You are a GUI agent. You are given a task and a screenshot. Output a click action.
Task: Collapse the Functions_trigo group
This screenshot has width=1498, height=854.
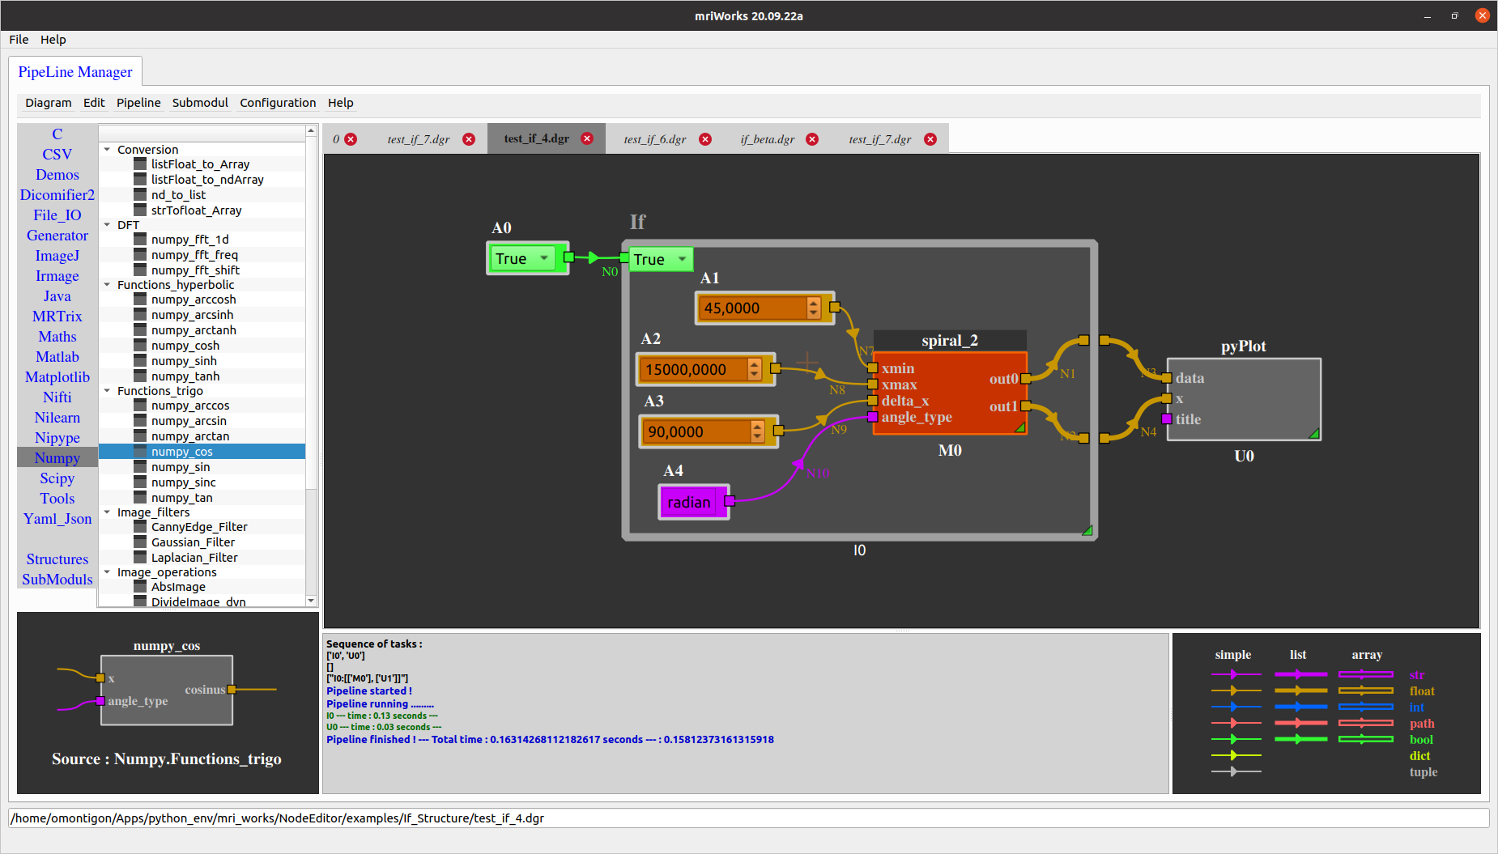click(107, 390)
